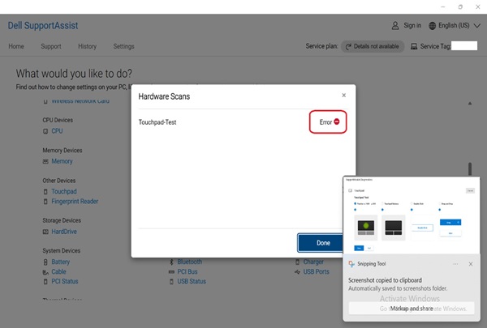Screen dimensions: 487x328
Task: Run the PCI Status scan
Action: coord(65,281)
